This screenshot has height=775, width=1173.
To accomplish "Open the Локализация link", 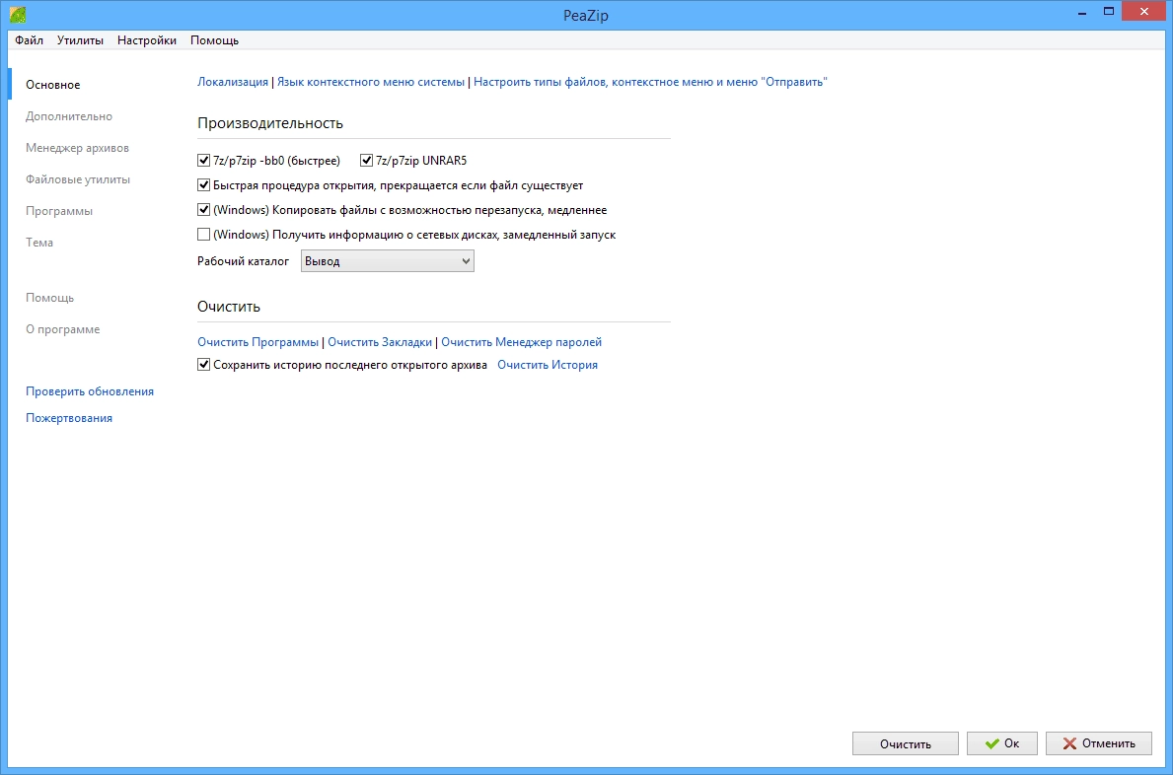I will (x=233, y=82).
